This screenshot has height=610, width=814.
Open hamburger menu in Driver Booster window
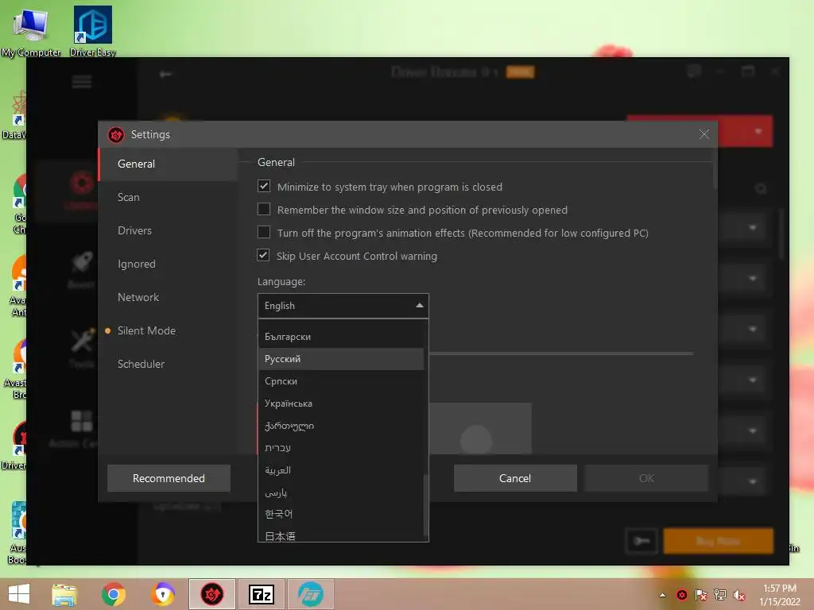tap(82, 82)
